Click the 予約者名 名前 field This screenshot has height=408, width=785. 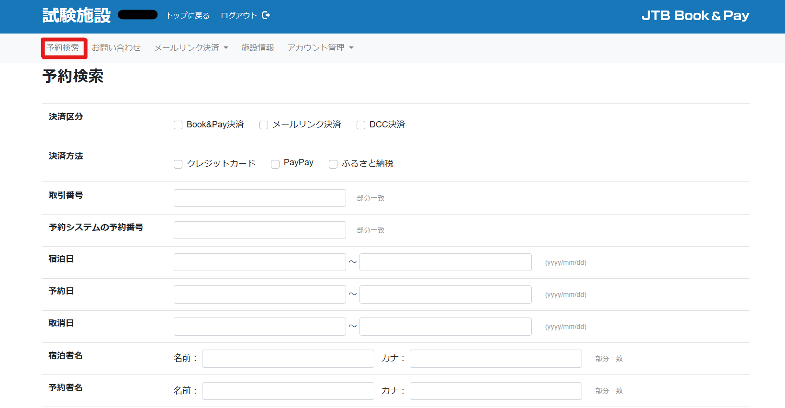pyautogui.click(x=288, y=391)
